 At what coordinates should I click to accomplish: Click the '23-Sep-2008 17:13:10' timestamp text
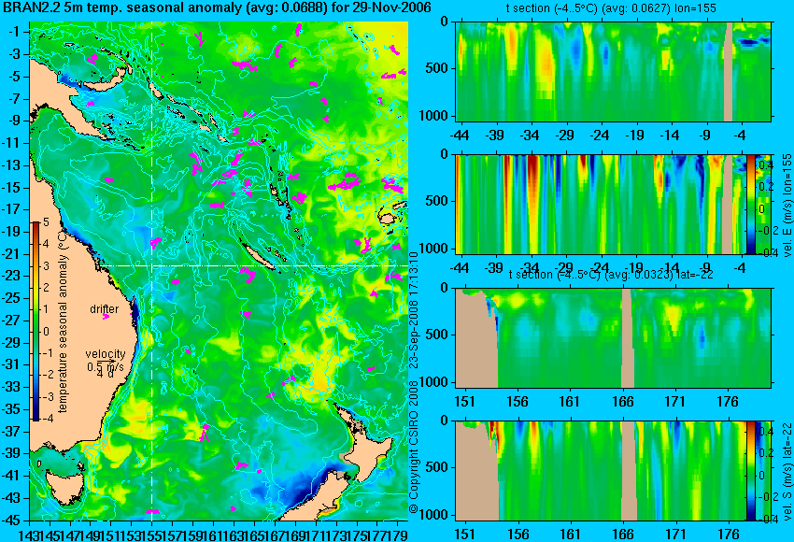point(414,311)
